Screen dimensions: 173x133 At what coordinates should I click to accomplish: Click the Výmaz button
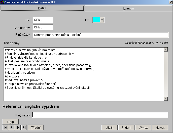coord(143,127)
